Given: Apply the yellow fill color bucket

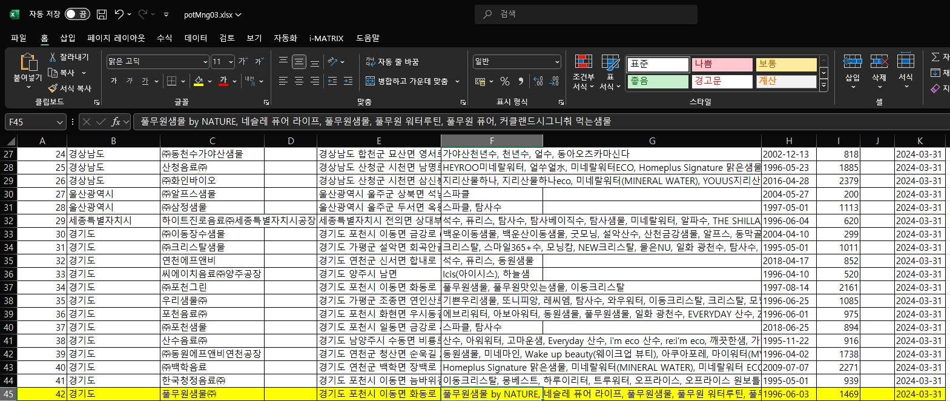Looking at the screenshot, I should point(199,81).
